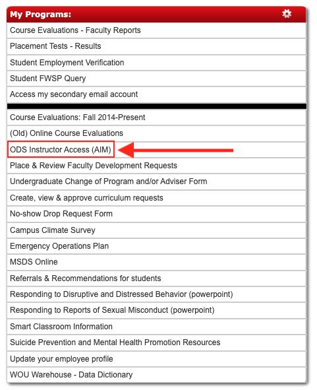Open MSDS Online link
Screen dimensions: 317x390
pyautogui.click(x=34, y=262)
